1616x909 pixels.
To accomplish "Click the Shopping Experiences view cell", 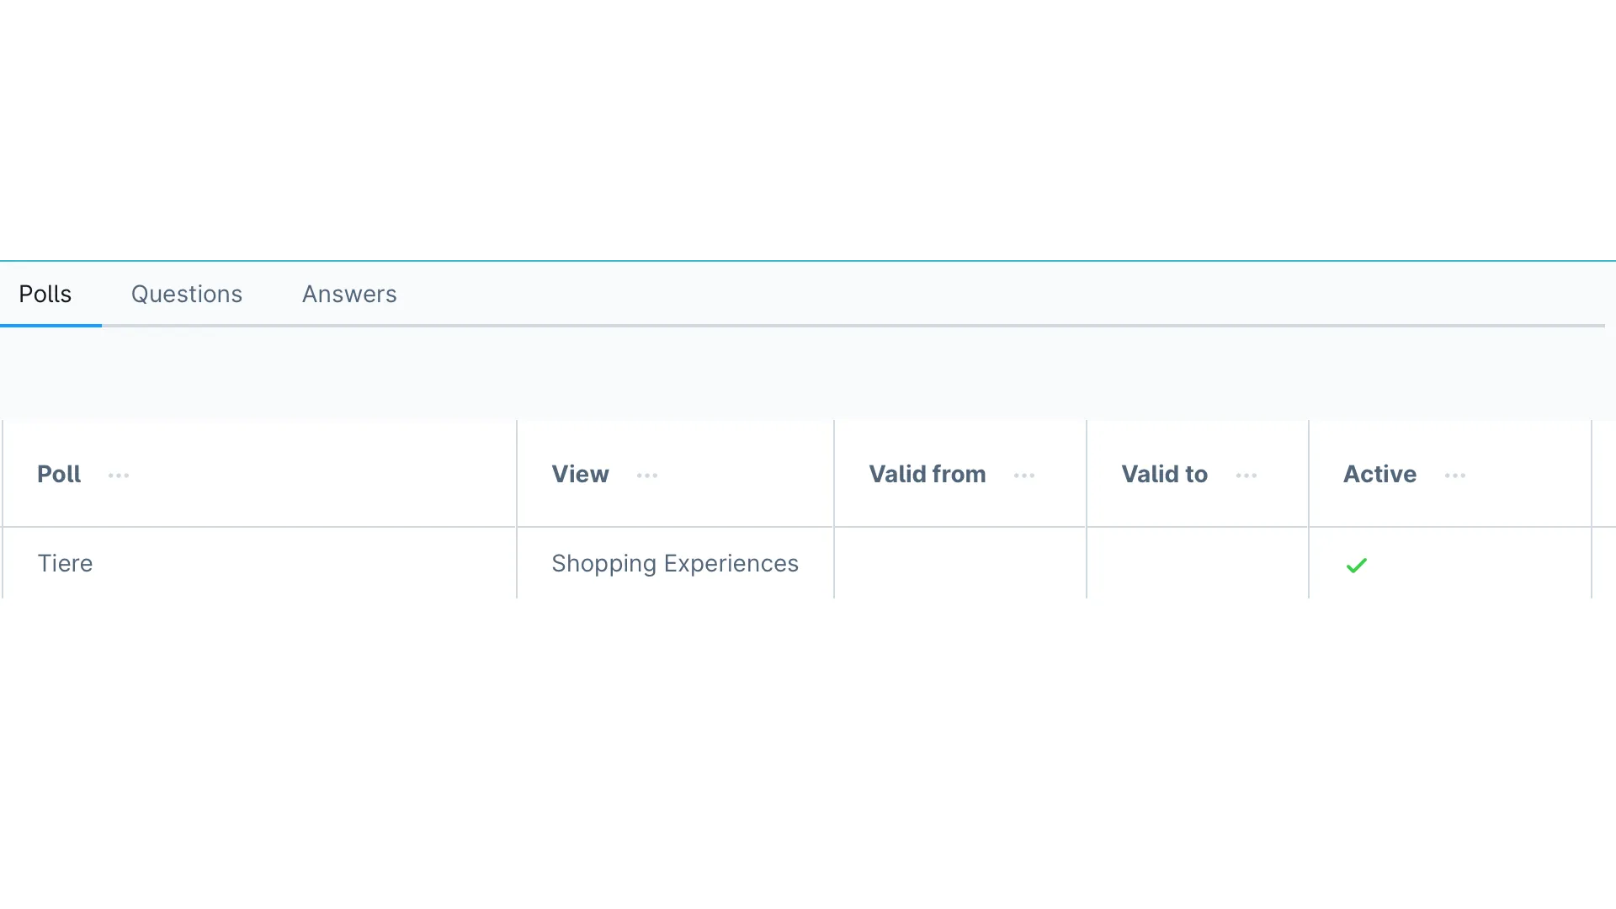I will pos(675,563).
